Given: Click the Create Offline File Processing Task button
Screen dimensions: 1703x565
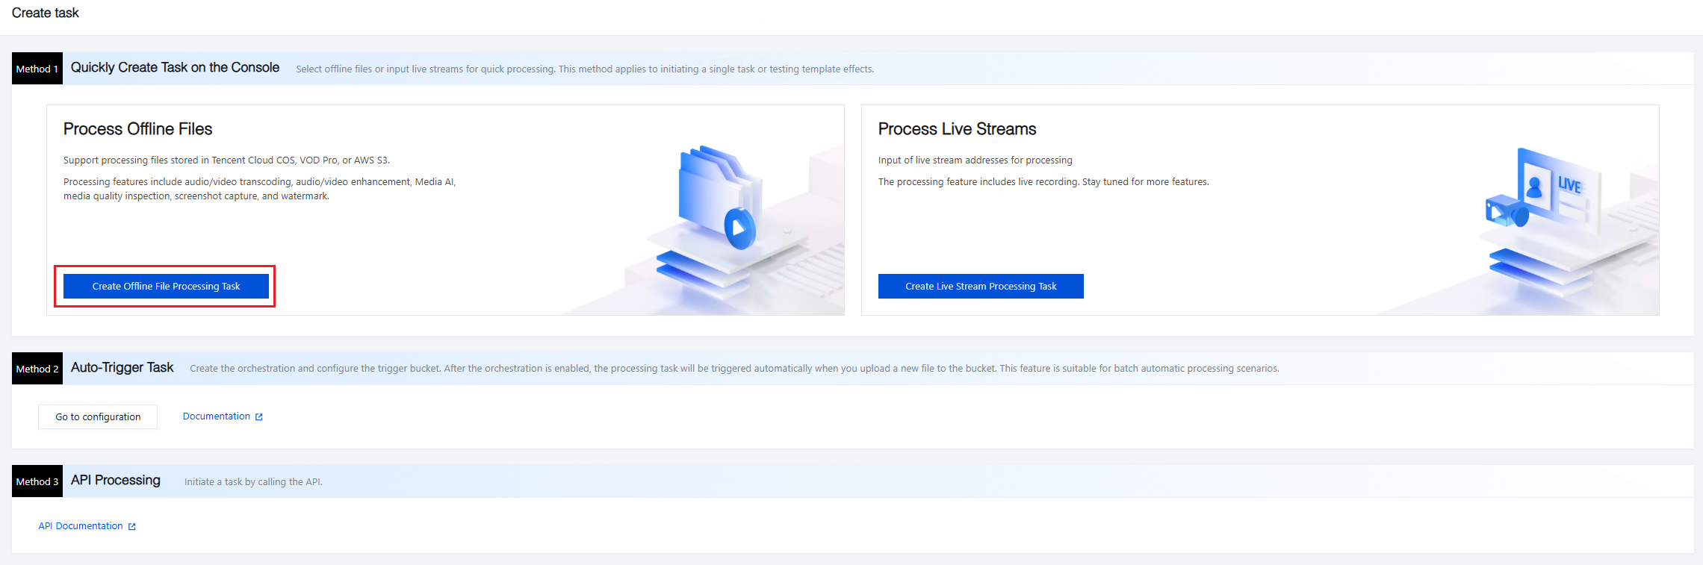Looking at the screenshot, I should 166,287.
